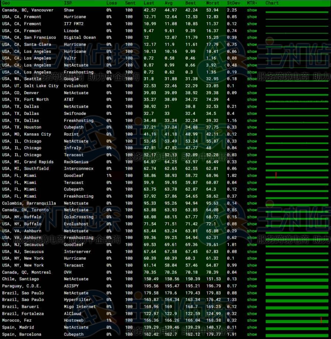331x339 pixels.
Task: Click show link for Vancouver Shaw row
Action: [x=252, y=10]
